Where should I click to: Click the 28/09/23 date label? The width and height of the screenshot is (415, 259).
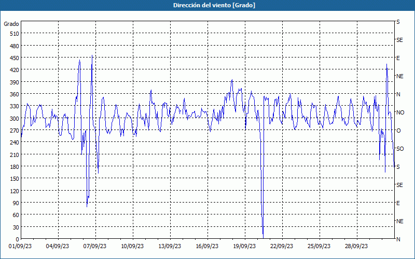[x=356, y=247]
